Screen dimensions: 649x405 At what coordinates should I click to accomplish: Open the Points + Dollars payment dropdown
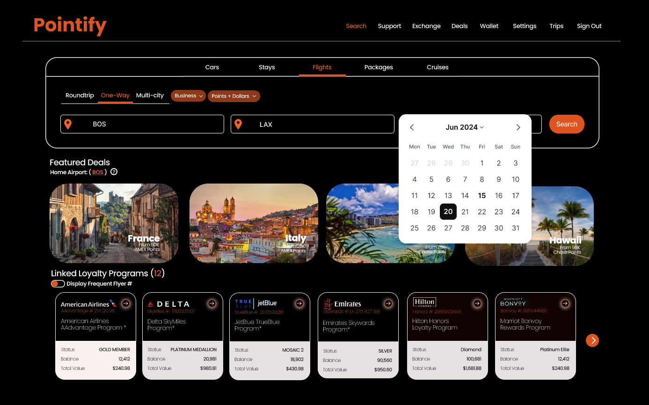pos(233,96)
